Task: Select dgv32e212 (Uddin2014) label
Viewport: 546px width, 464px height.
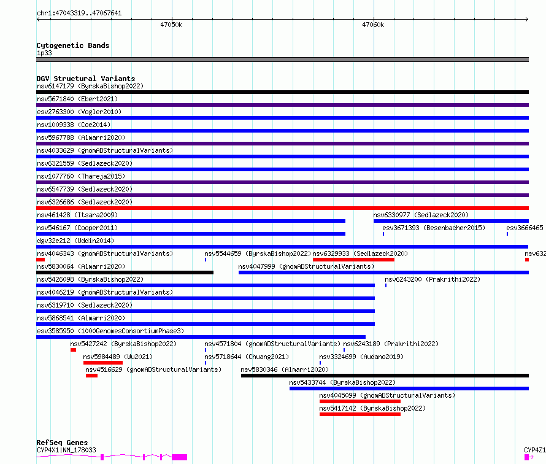Action: (x=75, y=241)
